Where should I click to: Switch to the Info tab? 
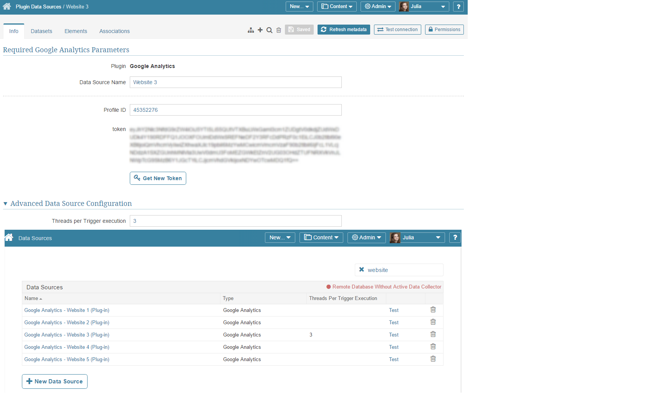tap(14, 31)
